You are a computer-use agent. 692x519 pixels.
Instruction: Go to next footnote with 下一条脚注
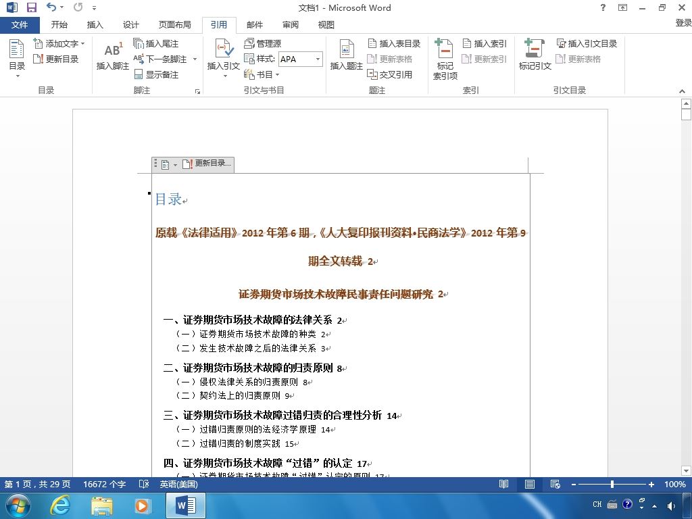point(162,59)
